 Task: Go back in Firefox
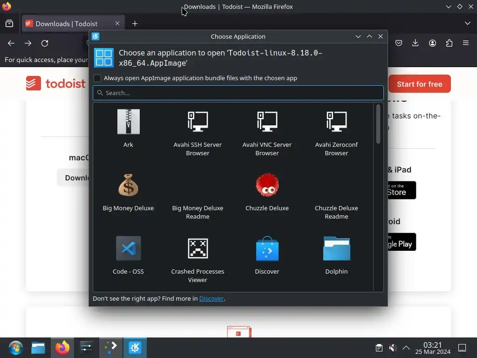click(x=11, y=43)
